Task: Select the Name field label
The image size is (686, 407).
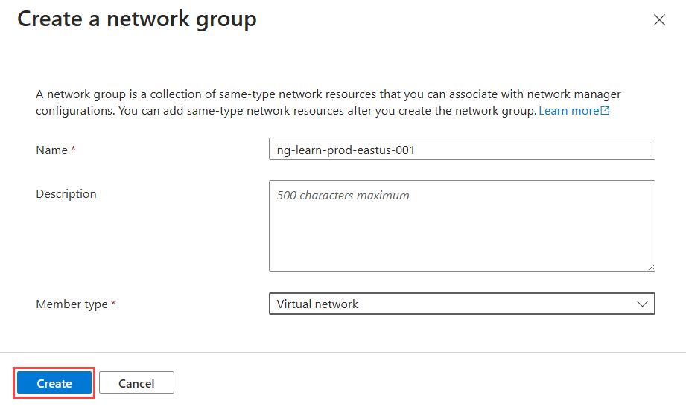Action: (x=51, y=150)
